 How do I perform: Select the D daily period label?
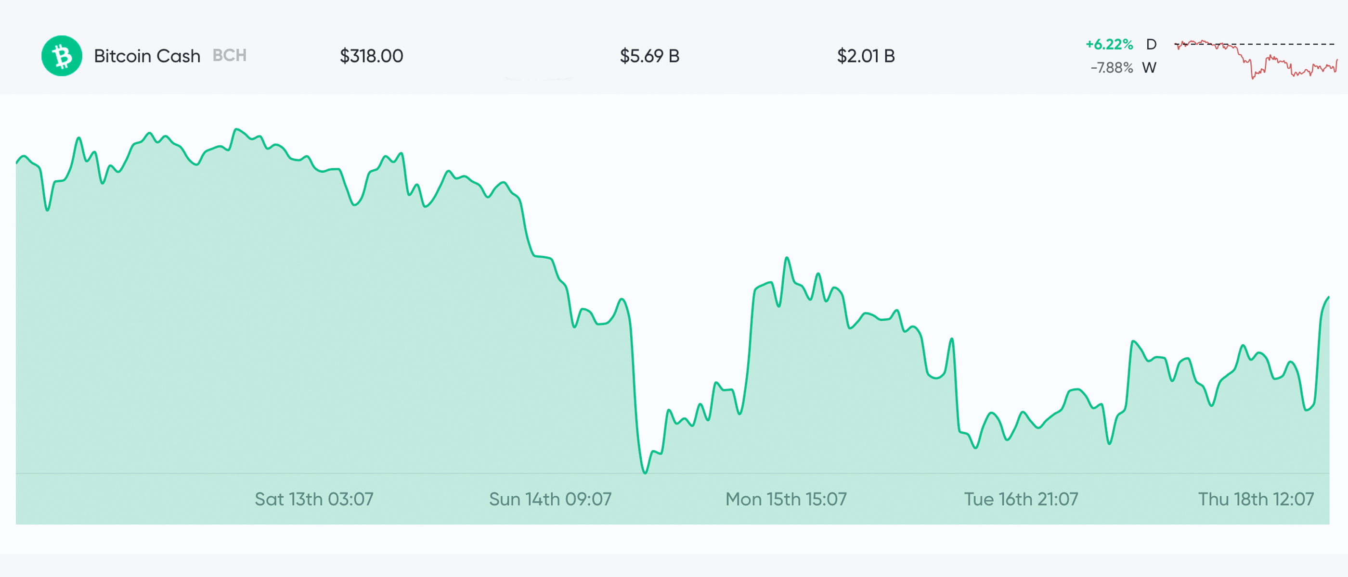pyautogui.click(x=1151, y=44)
